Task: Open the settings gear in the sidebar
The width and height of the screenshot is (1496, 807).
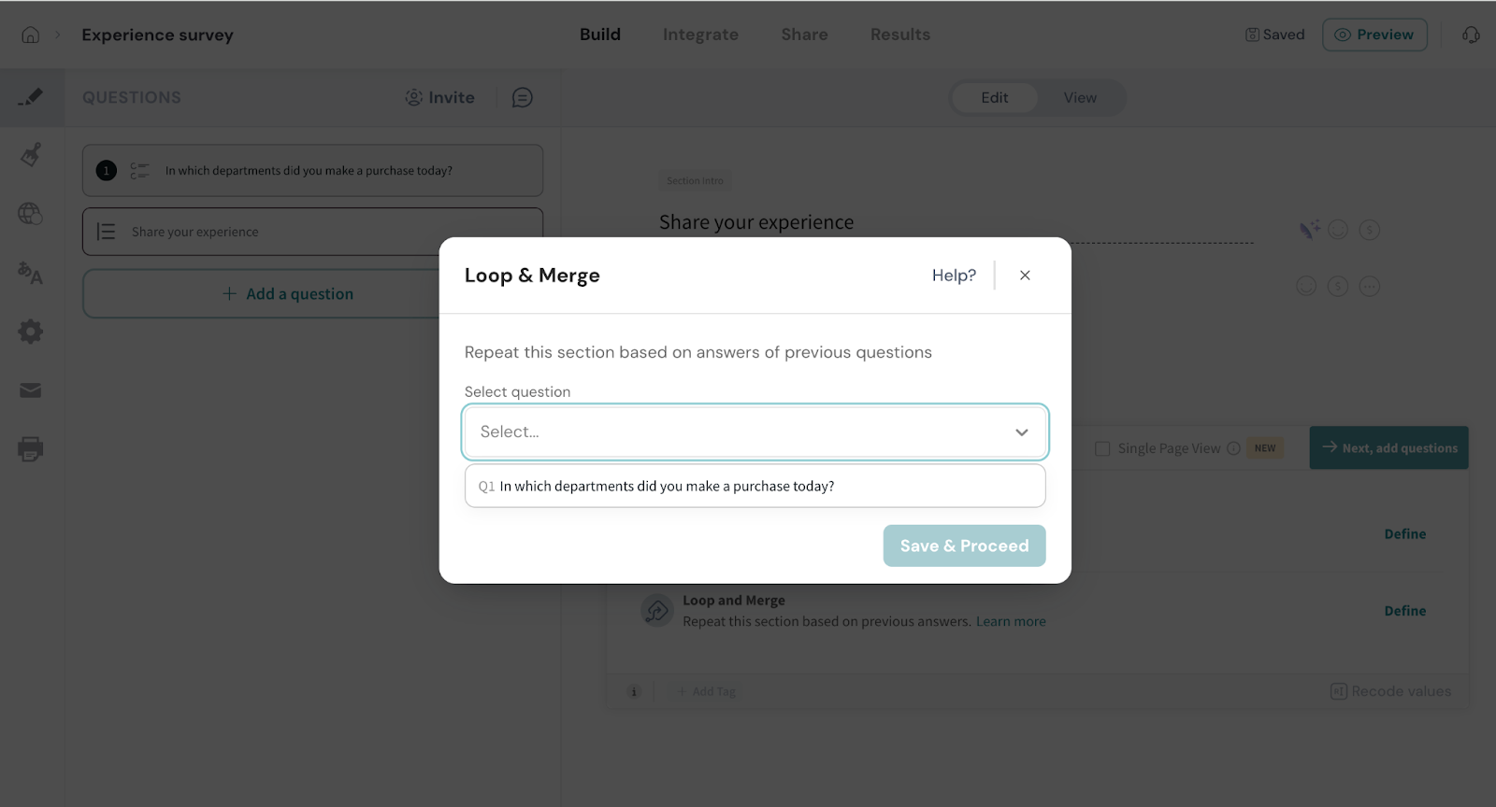Action: pyautogui.click(x=31, y=332)
